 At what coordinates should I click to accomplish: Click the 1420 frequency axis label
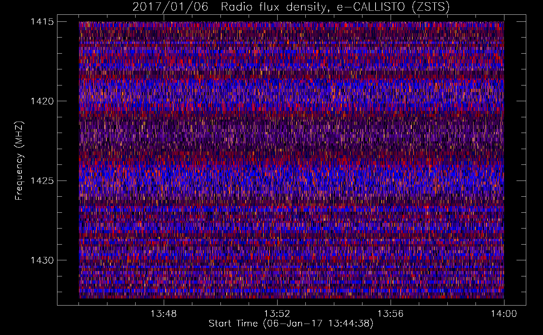42,101
